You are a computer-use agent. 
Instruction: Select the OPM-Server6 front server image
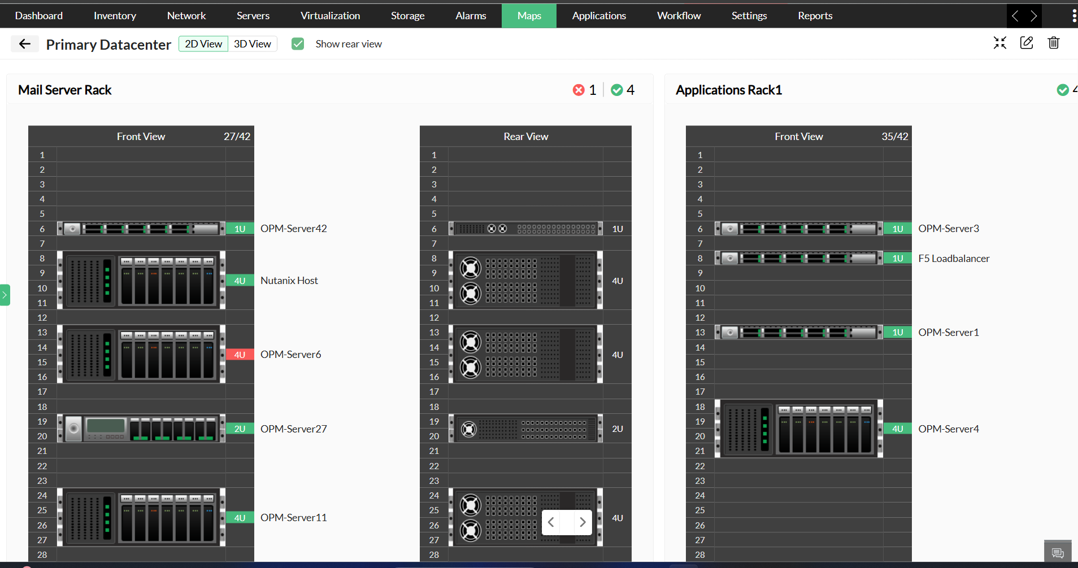(x=141, y=354)
